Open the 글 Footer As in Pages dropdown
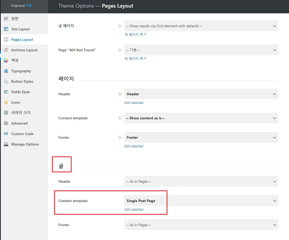 point(201,225)
